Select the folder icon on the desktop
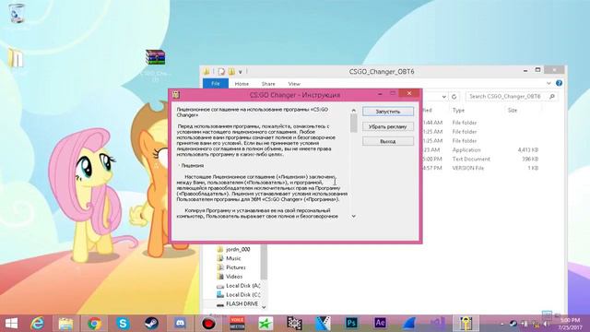Image resolution: width=590 pixels, height=332 pixels. pyautogui.click(x=16, y=59)
